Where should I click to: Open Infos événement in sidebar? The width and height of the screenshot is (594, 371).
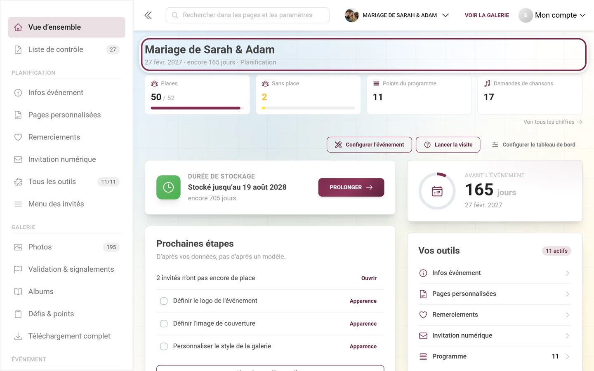point(66,93)
